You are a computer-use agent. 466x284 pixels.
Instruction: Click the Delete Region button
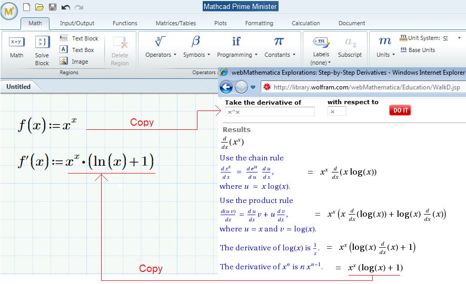120,50
